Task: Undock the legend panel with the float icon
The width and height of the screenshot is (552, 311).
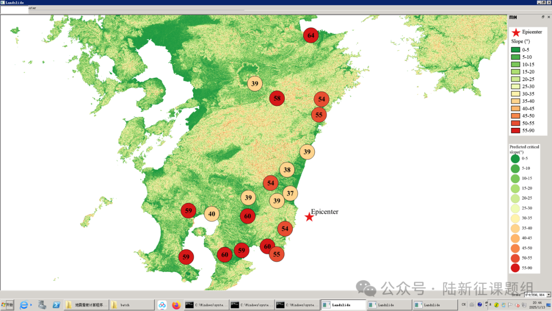Action: [543, 17]
